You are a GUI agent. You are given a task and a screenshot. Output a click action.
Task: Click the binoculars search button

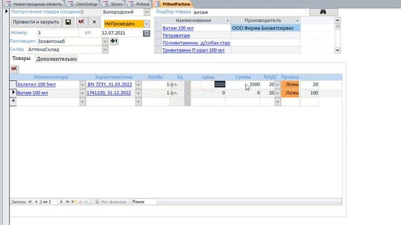[323, 12]
